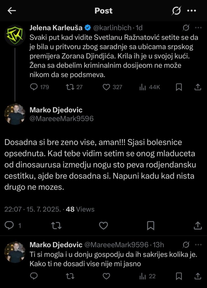Share Marko Djedovic's main post
Screen dimensions: 207x288
[x=198, y=225]
